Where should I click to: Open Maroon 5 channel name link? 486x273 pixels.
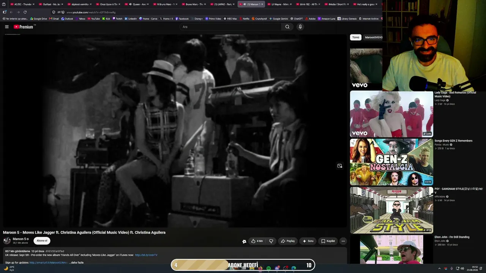(19, 239)
